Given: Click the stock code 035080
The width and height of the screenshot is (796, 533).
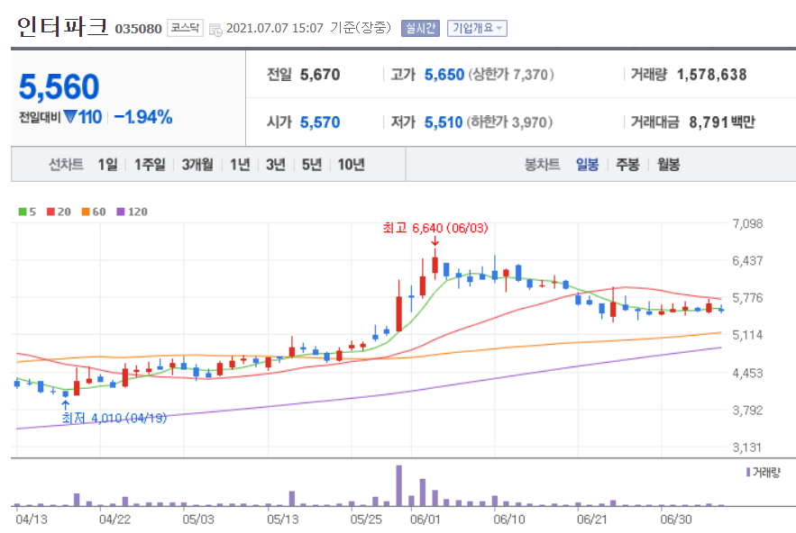Looking at the screenshot, I should (138, 29).
